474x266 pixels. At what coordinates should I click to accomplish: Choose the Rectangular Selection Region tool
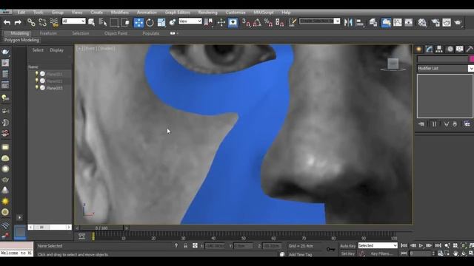click(x=114, y=23)
